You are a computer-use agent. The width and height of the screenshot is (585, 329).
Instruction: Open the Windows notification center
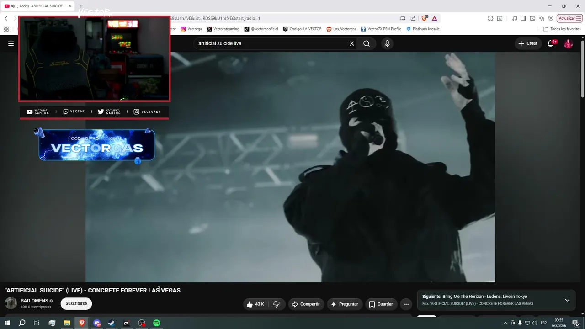pos(576,323)
